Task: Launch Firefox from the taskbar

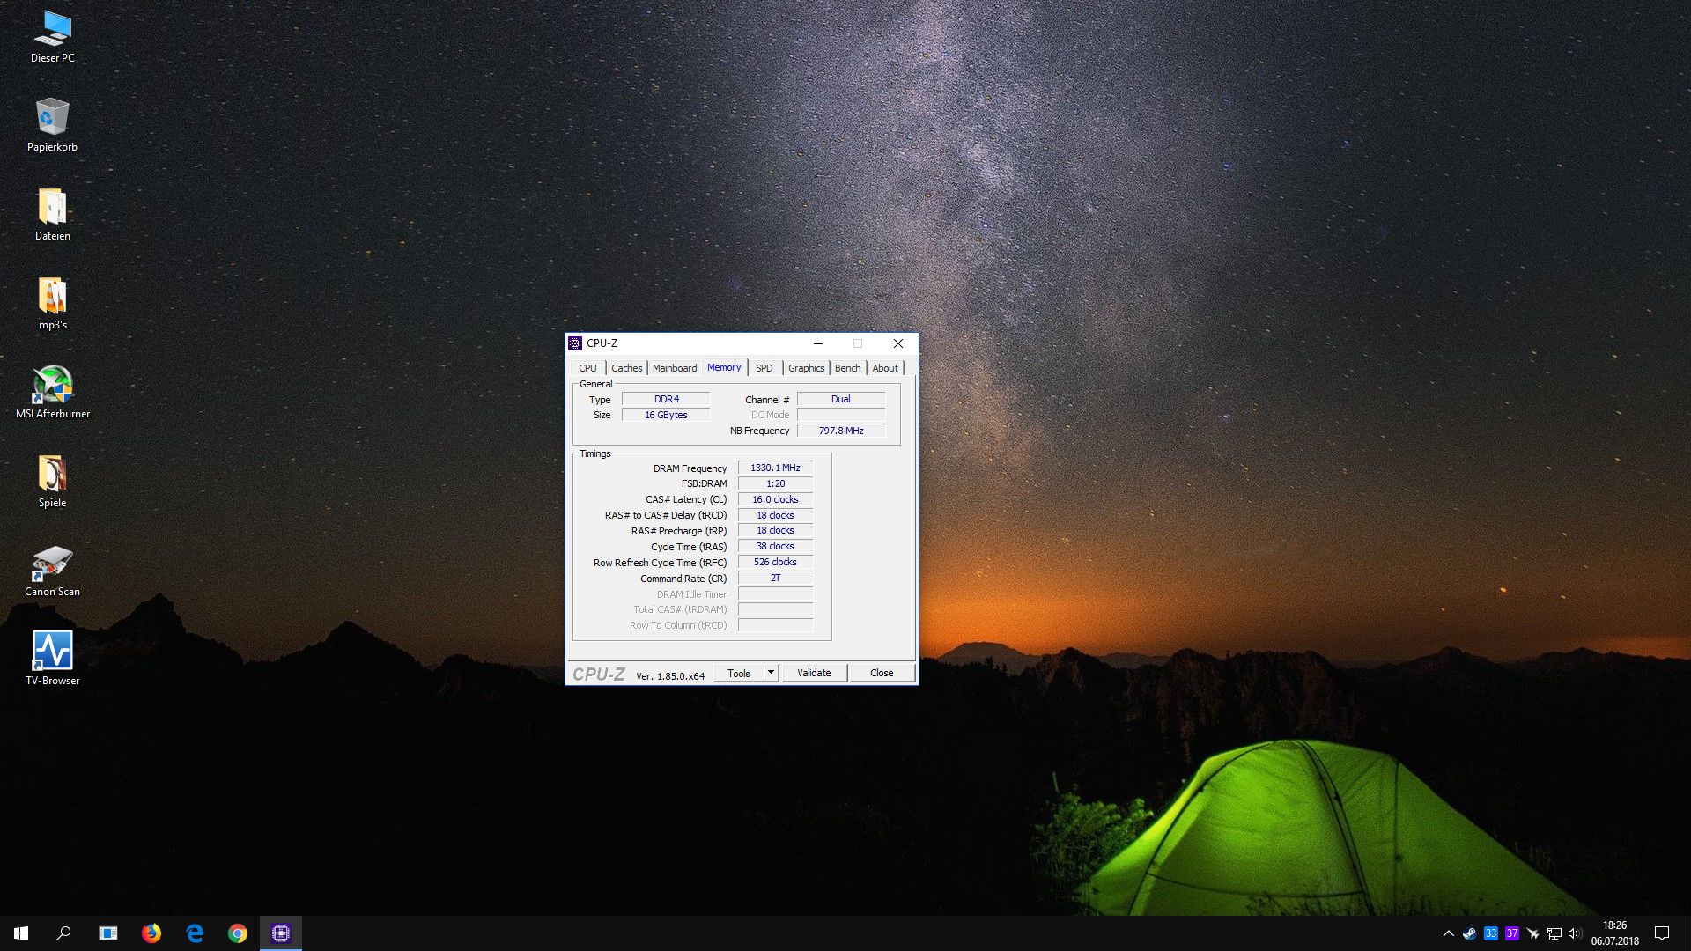Action: tap(151, 933)
